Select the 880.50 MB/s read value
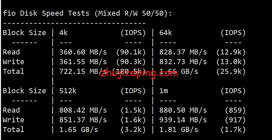 [x=183, y=110]
